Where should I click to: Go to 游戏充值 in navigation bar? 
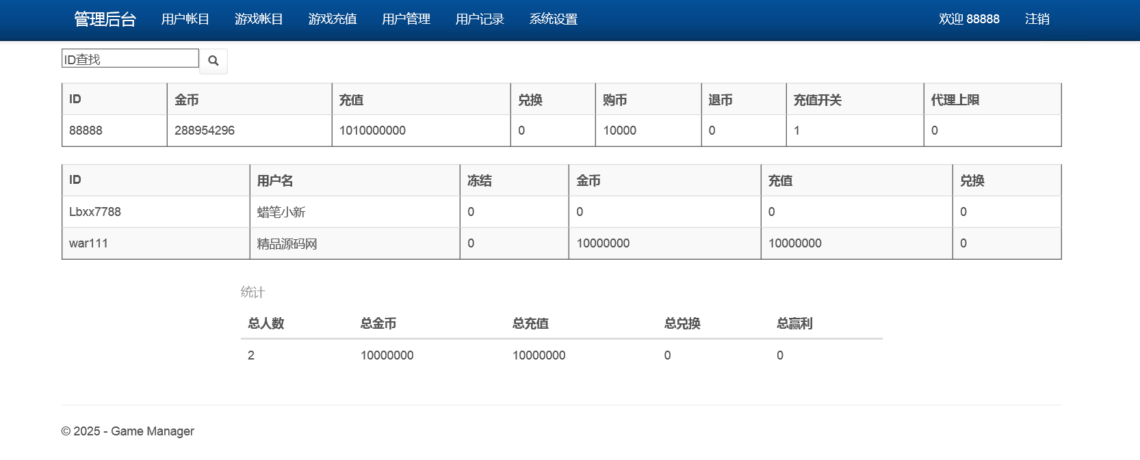tap(333, 19)
